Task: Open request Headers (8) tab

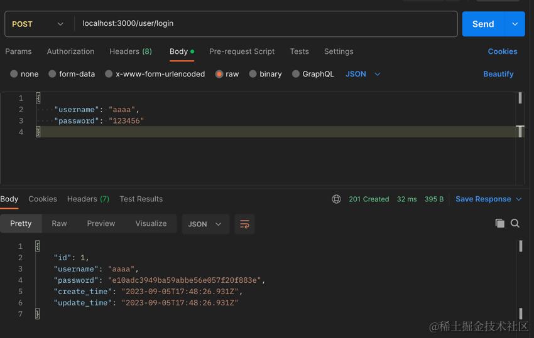Action: (131, 51)
